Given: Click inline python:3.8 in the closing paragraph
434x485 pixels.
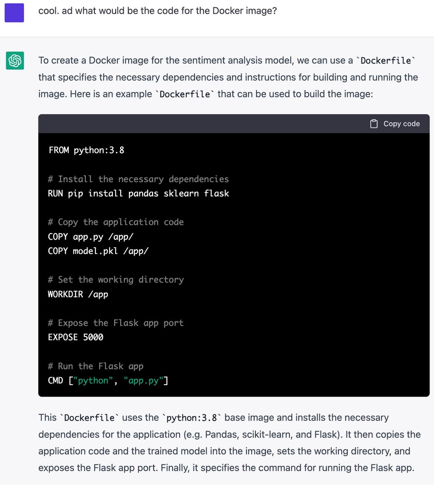Looking at the screenshot, I should (x=192, y=418).
